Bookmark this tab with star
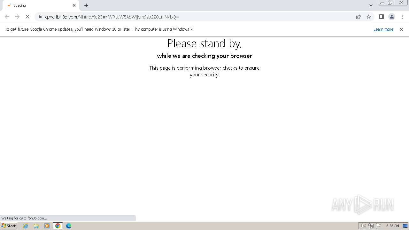The width and height of the screenshot is (409, 230). tap(369, 17)
